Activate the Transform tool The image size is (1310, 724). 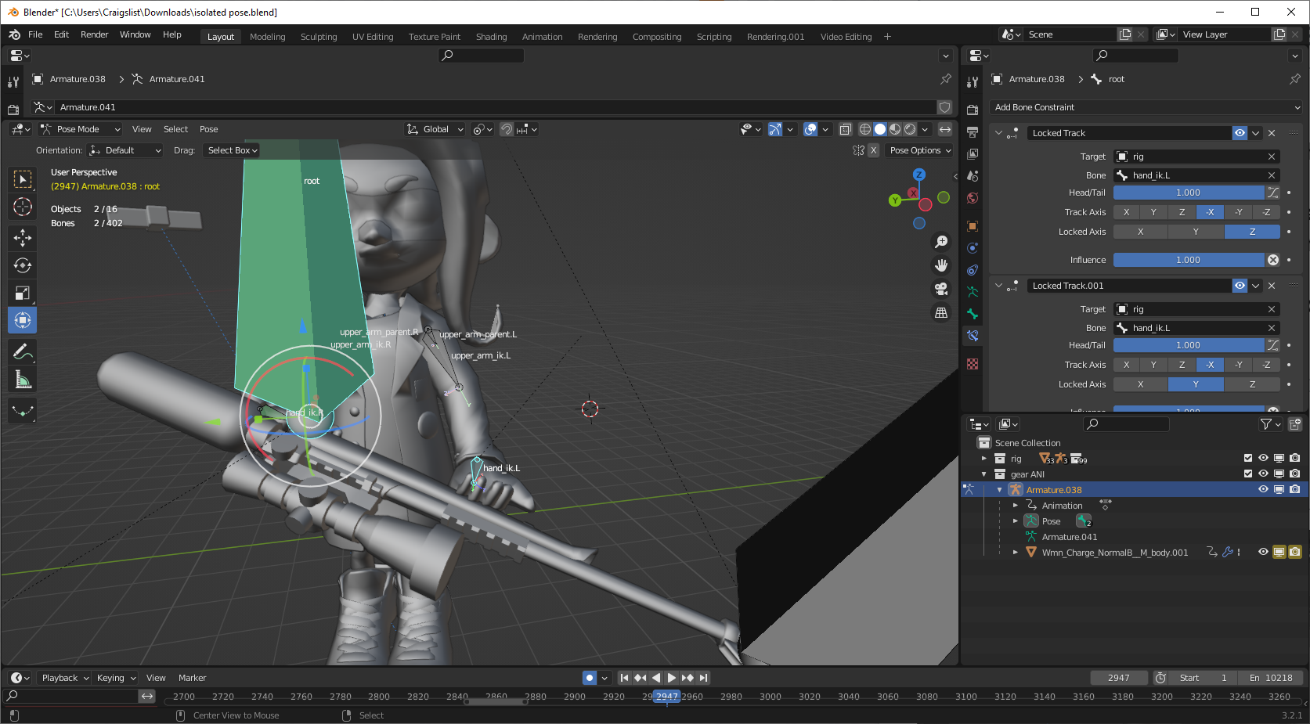(23, 320)
